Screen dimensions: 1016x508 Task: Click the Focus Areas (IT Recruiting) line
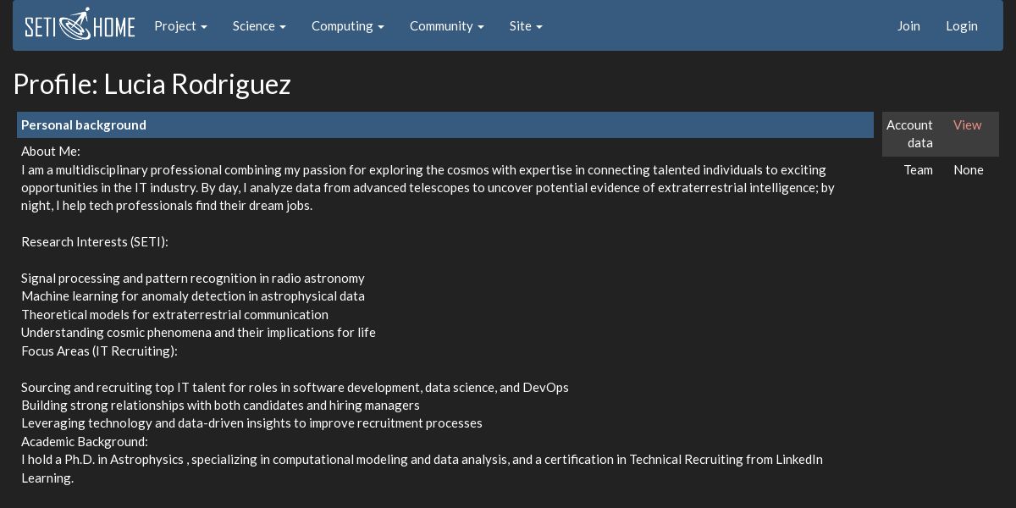(x=99, y=351)
